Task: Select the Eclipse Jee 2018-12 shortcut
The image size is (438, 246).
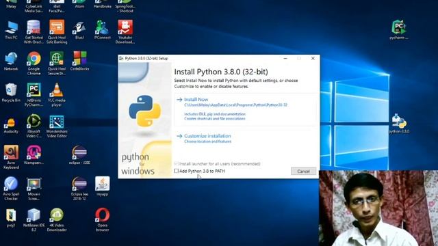Action: [x=79, y=189]
